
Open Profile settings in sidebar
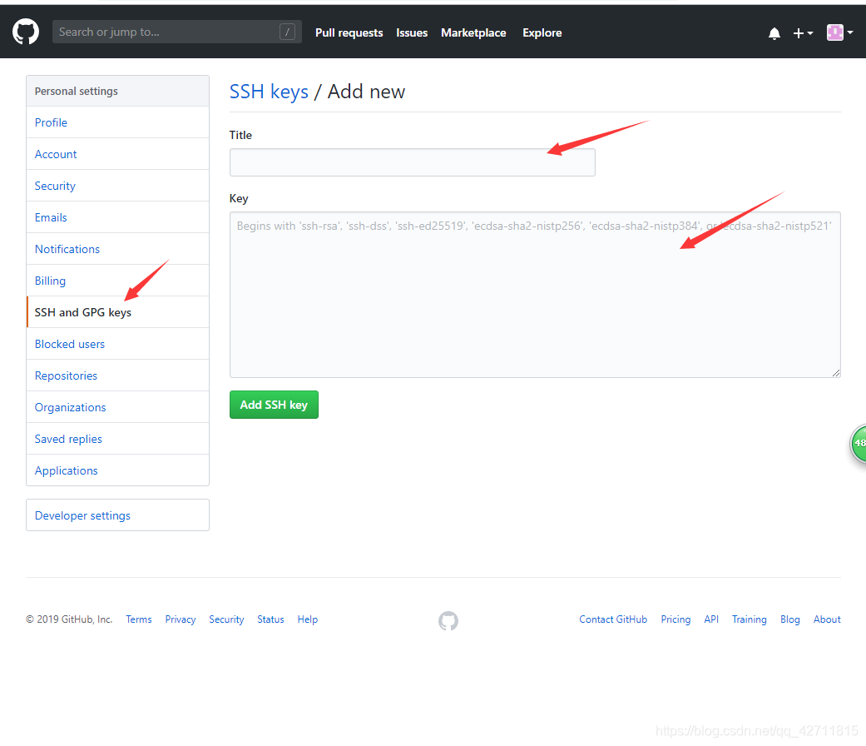pos(117,122)
